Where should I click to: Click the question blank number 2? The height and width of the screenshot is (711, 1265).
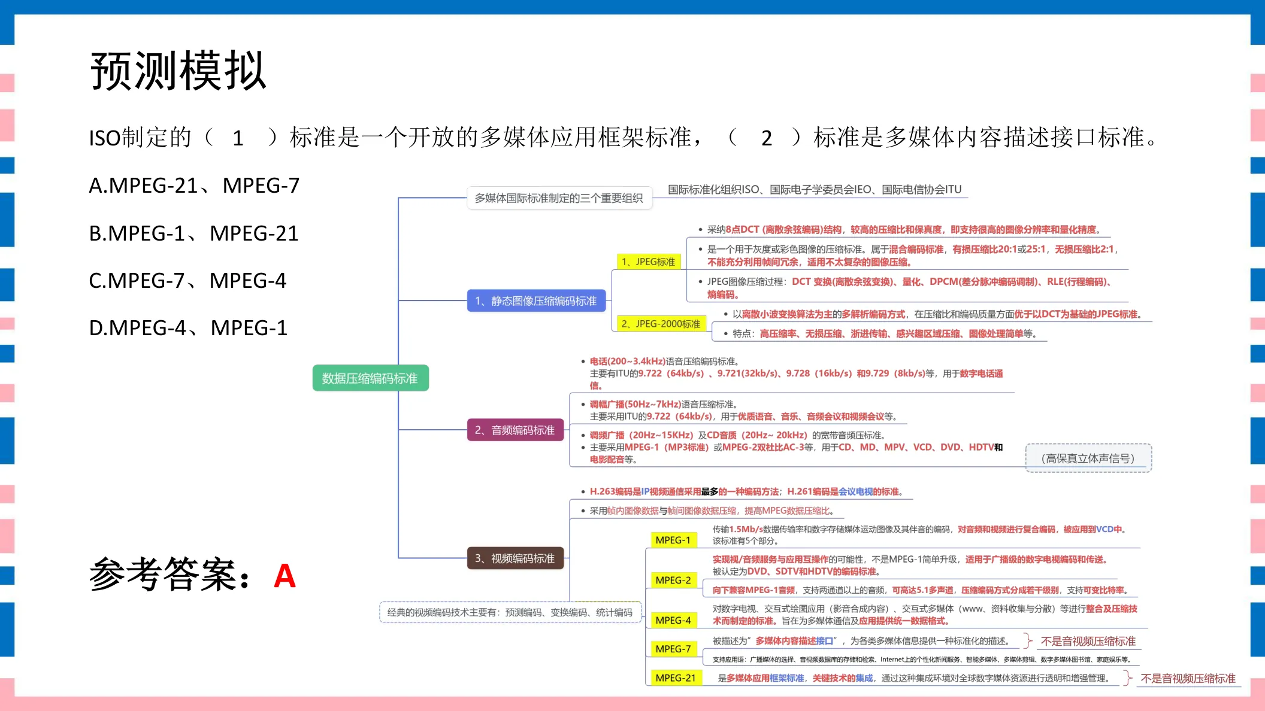click(766, 138)
